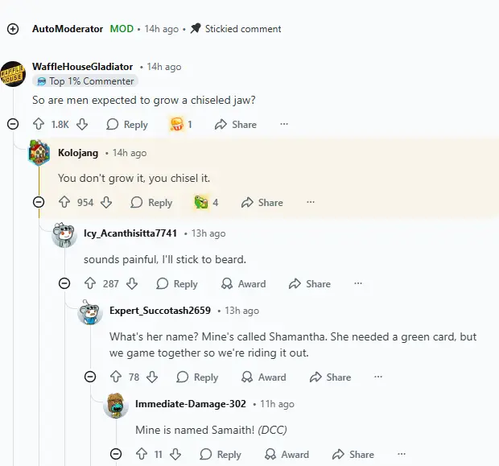Open the AutoModerator username link
The width and height of the screenshot is (499, 466).
point(68,29)
